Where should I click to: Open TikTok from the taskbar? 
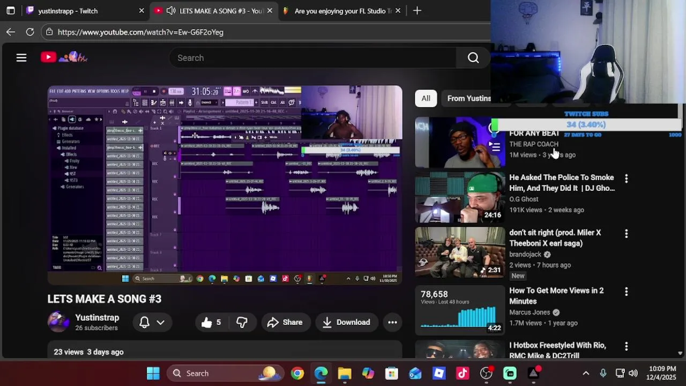pos(463,373)
